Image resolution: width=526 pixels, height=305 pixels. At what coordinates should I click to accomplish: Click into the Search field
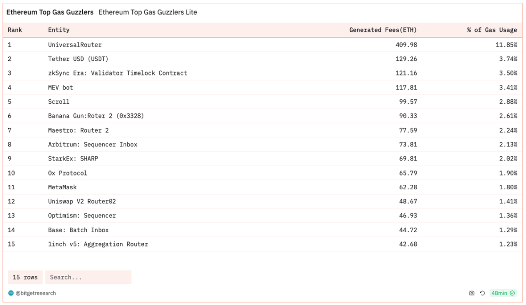pyautogui.click(x=88, y=277)
